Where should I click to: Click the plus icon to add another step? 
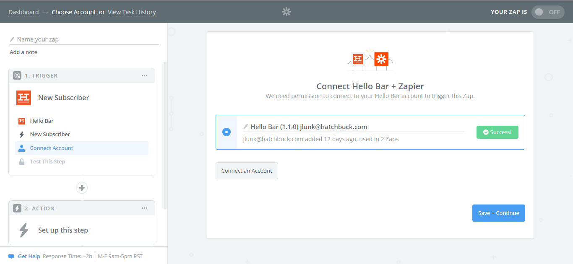point(82,188)
